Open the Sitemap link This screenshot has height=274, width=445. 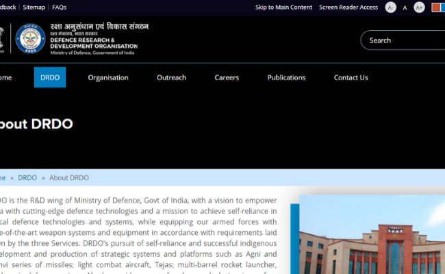click(34, 8)
